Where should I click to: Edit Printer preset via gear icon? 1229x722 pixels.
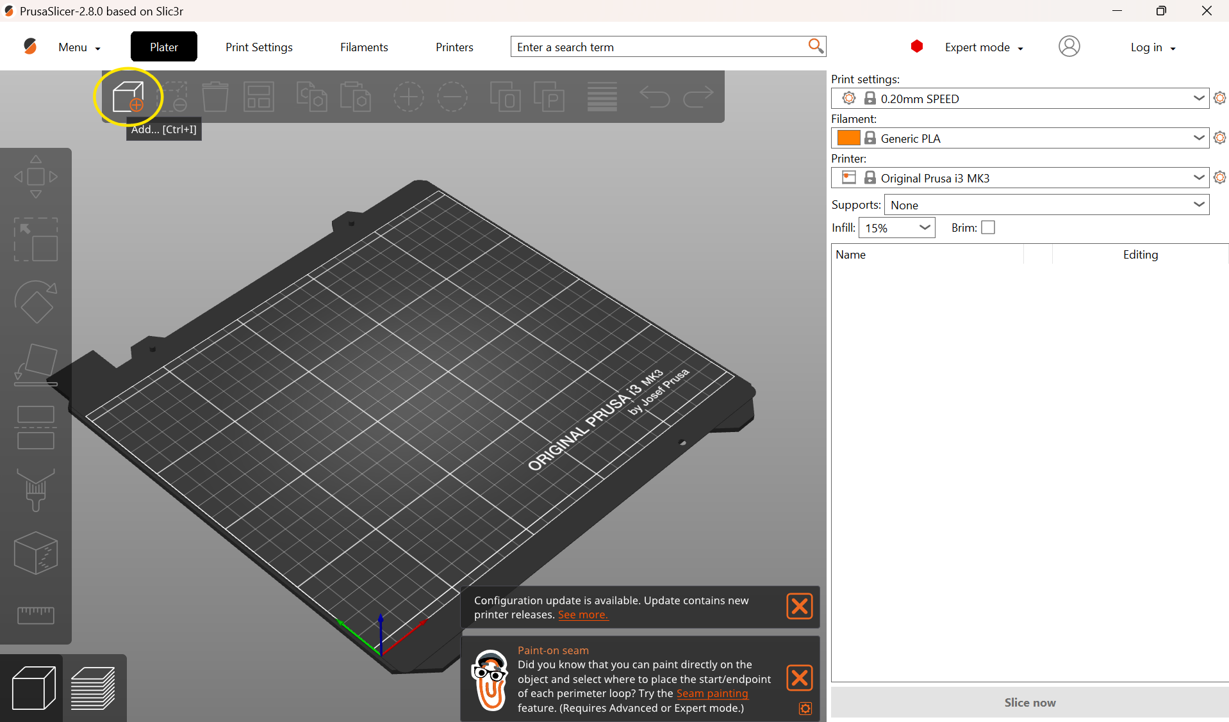pyautogui.click(x=1219, y=177)
